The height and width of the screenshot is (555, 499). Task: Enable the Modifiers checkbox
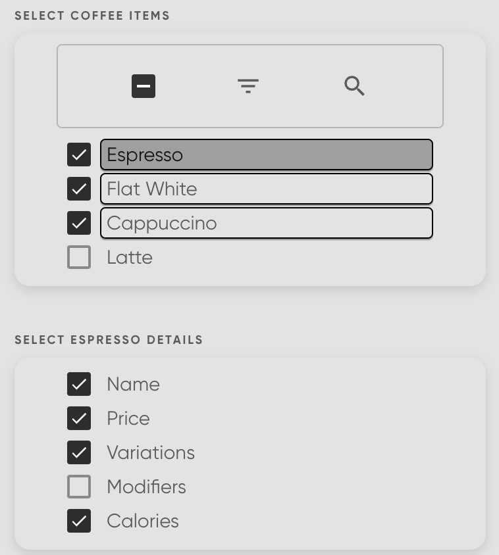pos(79,487)
